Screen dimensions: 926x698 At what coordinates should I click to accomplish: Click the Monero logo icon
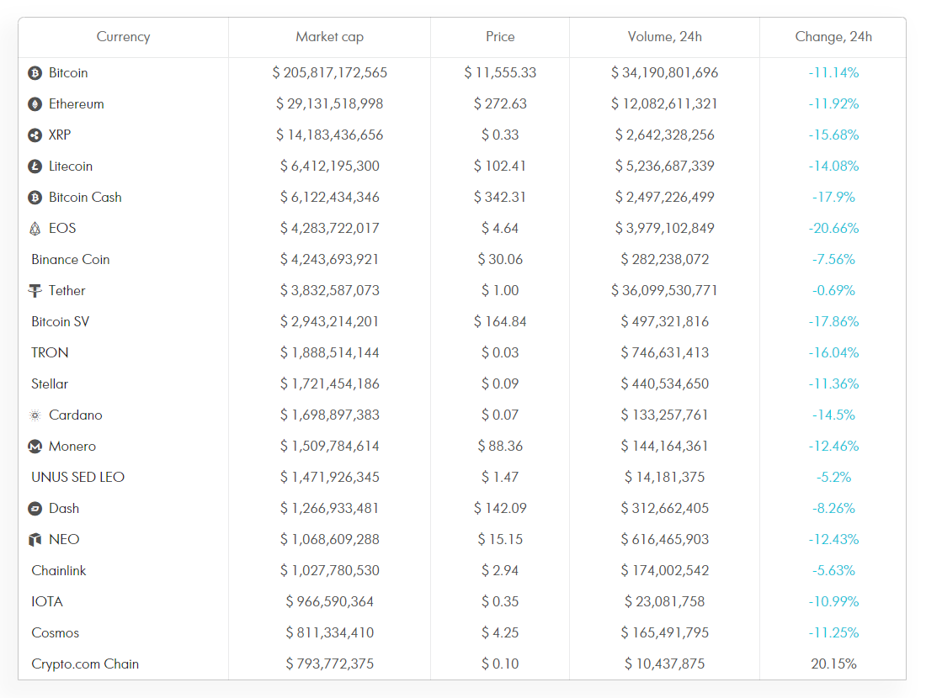(35, 447)
